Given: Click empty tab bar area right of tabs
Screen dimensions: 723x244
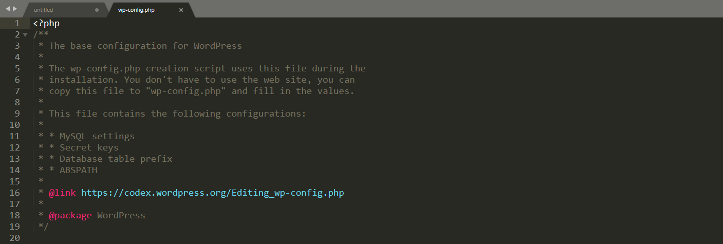Looking at the screenshot, I should (452, 9).
